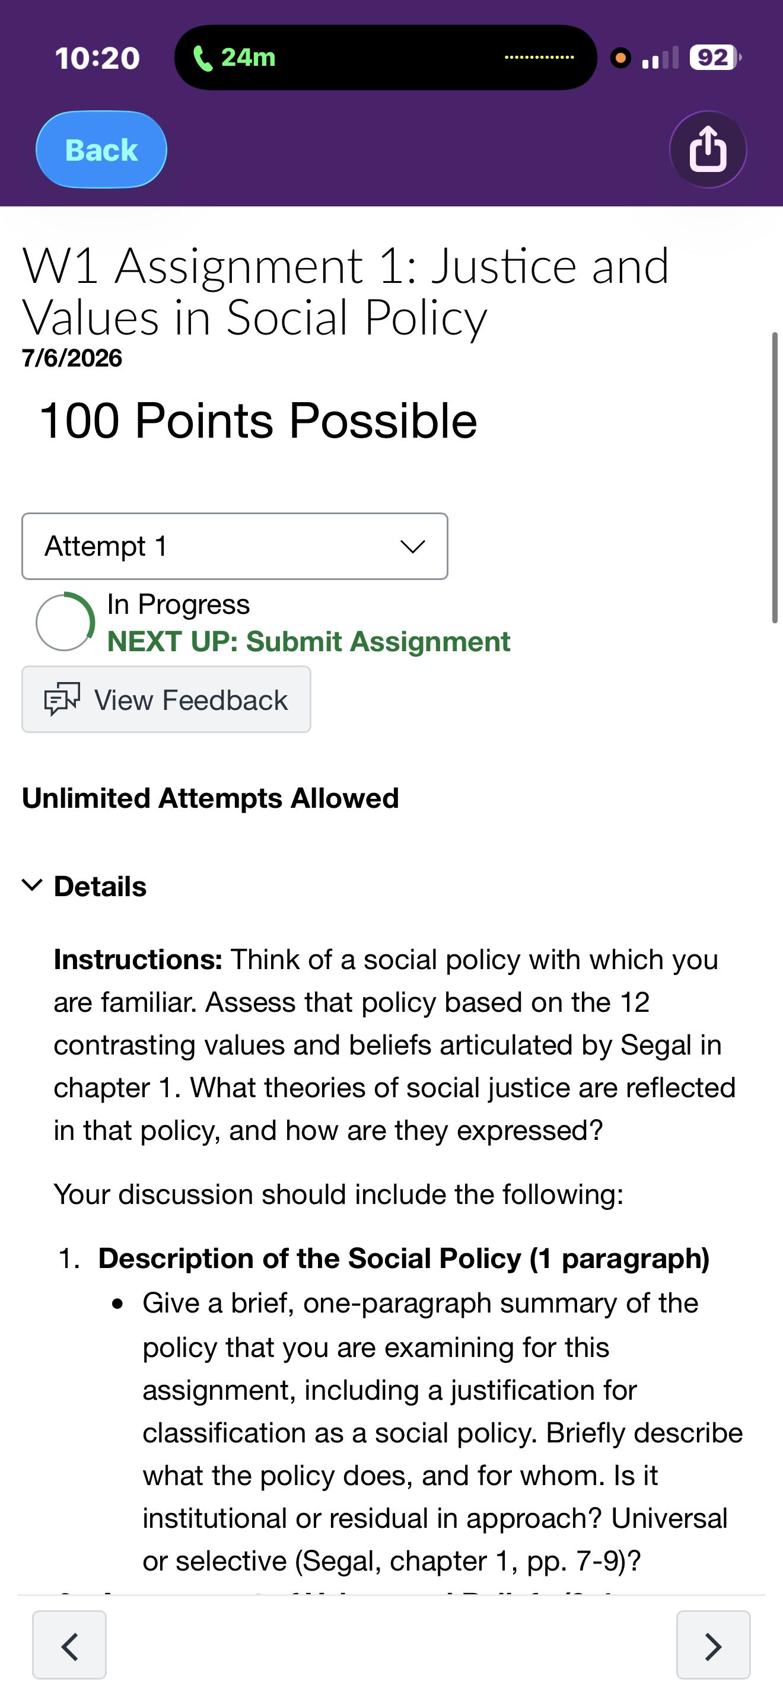Tap the battery level icon
Viewport: 783px width, 1701px height.
coord(715,58)
